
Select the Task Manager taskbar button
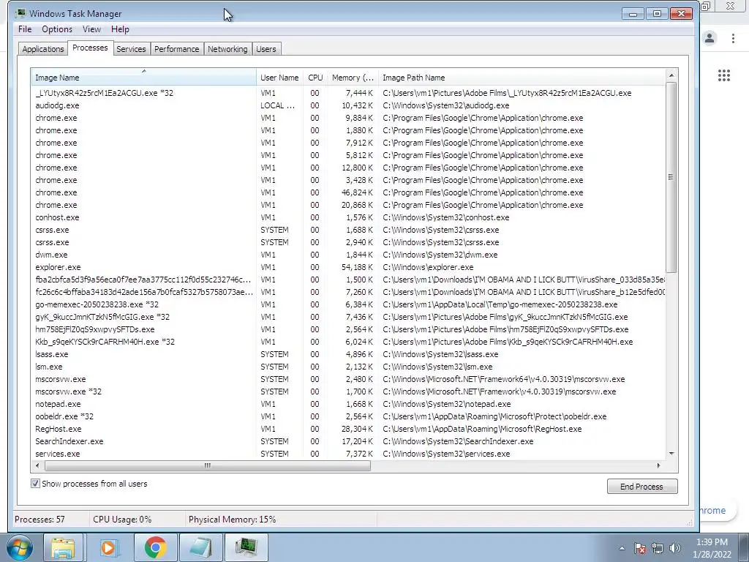click(246, 547)
